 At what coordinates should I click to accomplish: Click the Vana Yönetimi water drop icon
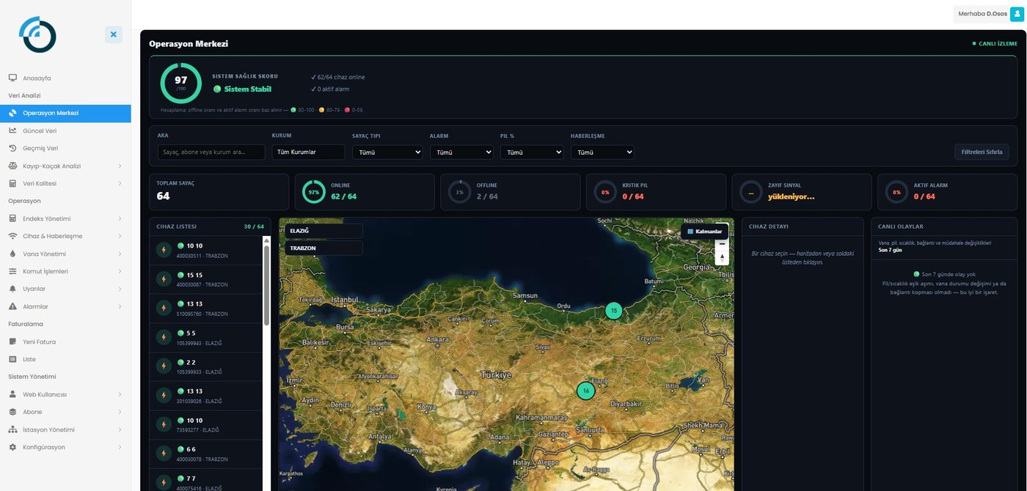pos(12,254)
